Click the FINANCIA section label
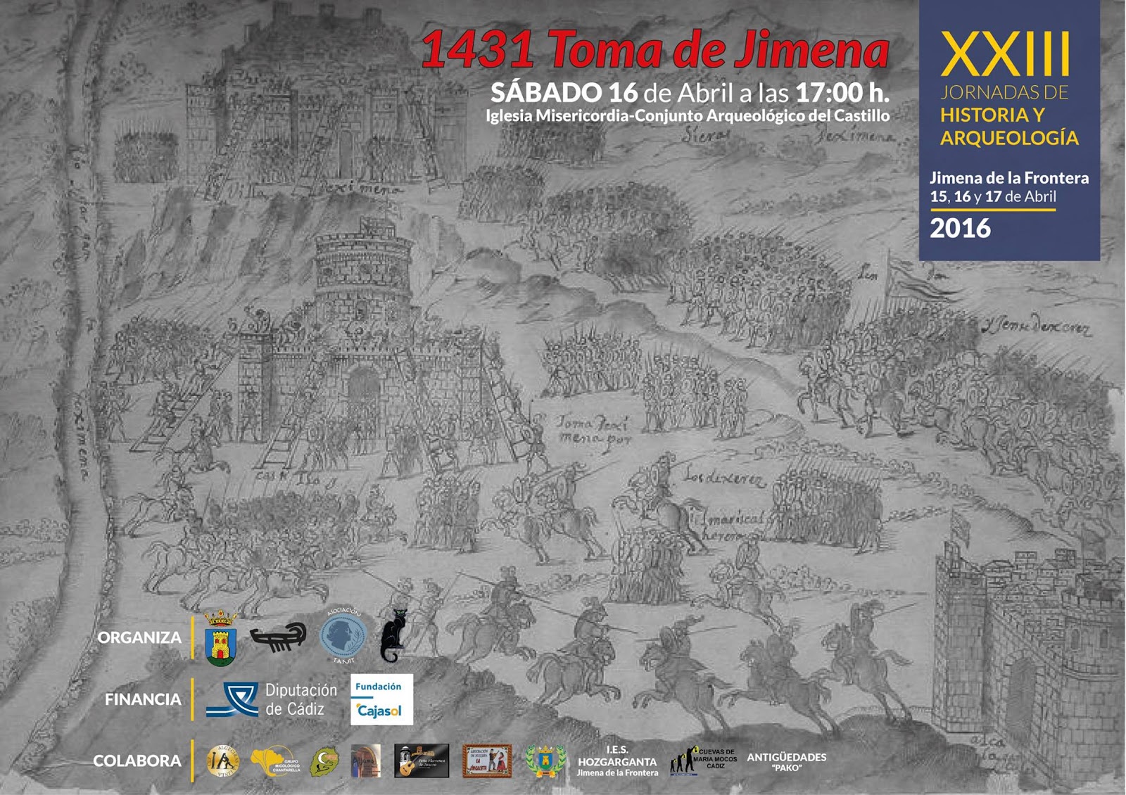The image size is (1126, 795). (x=141, y=699)
